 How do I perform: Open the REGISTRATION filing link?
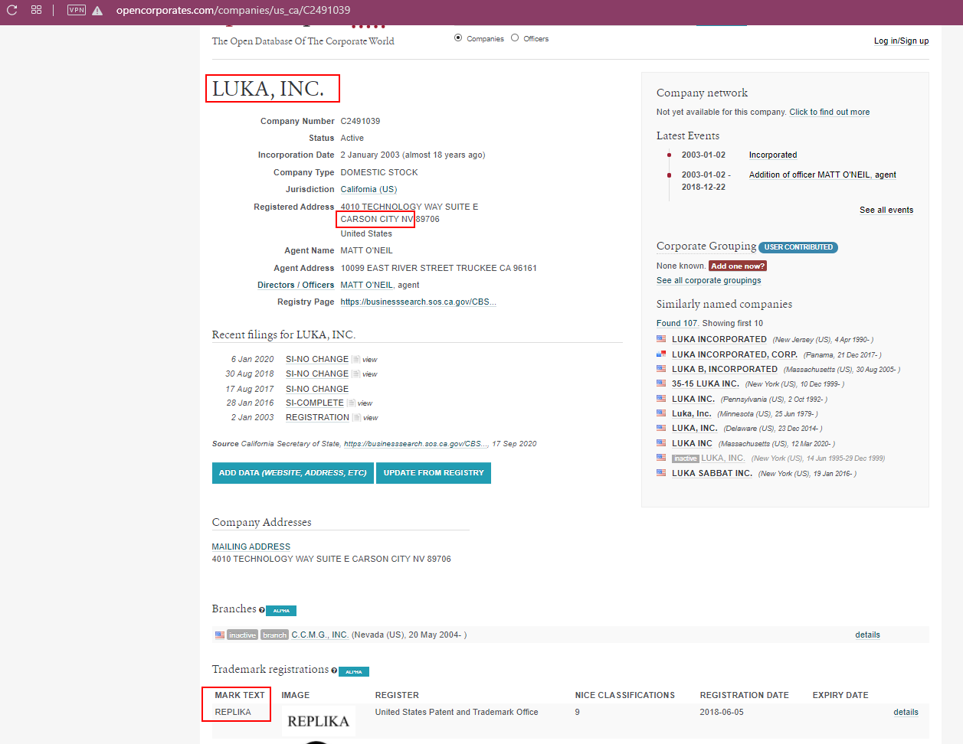[x=317, y=418]
